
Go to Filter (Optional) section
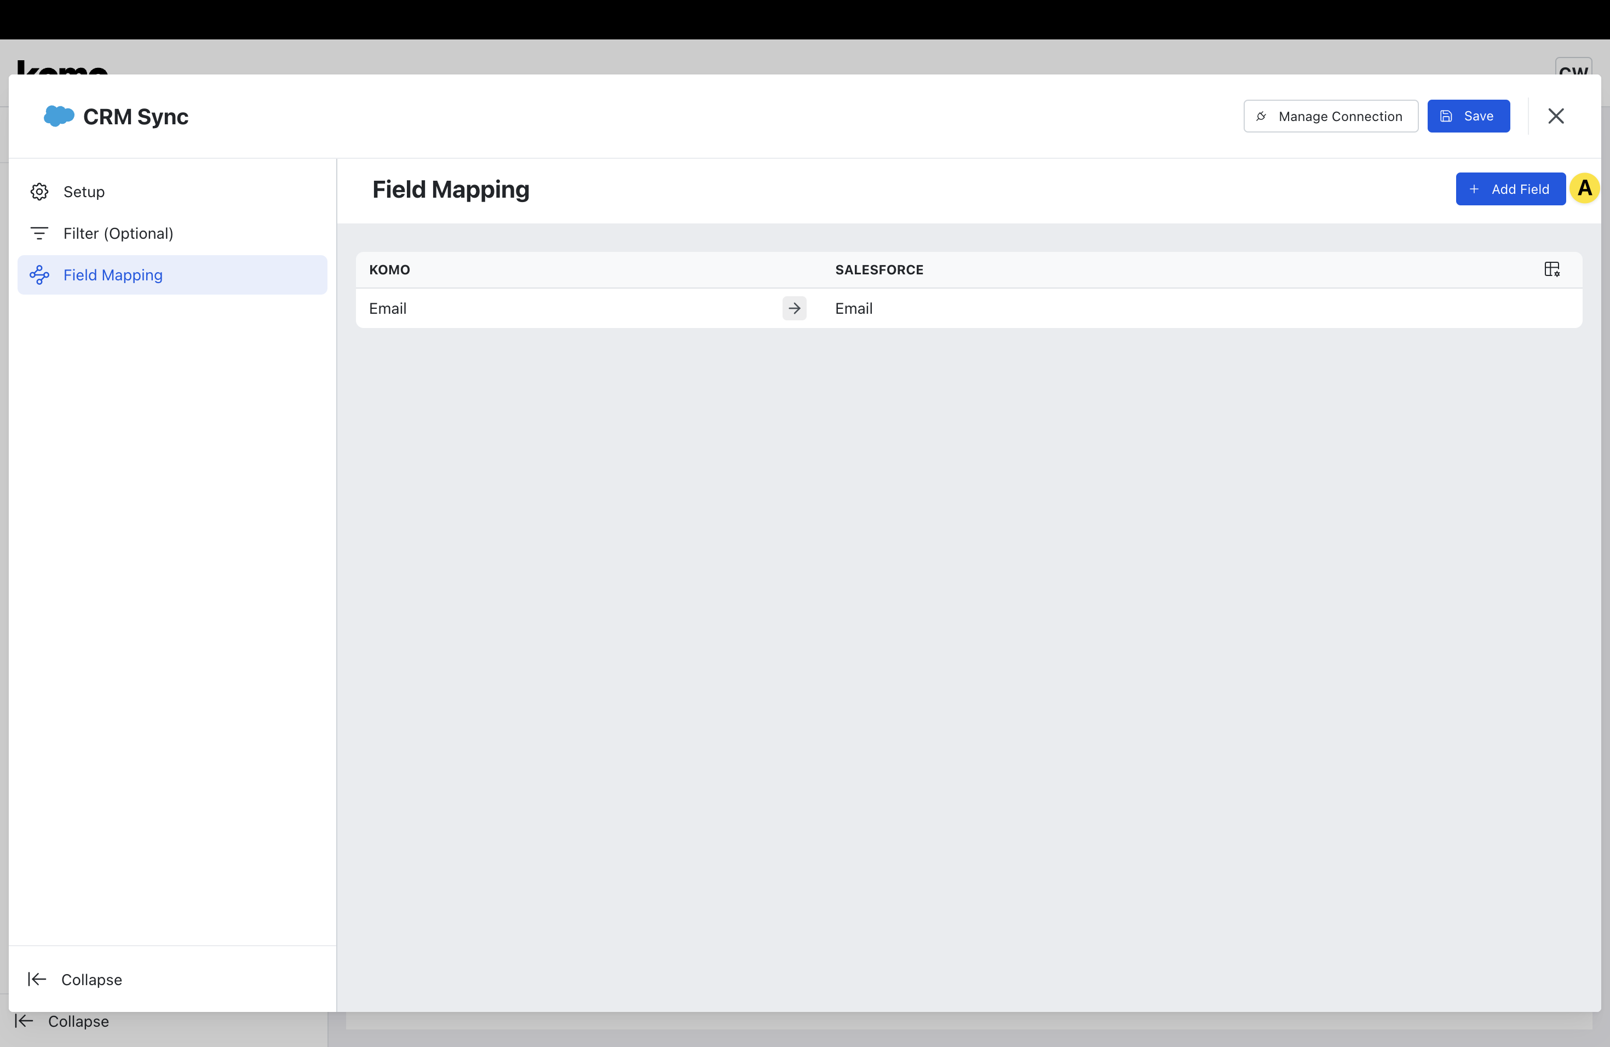(x=118, y=233)
